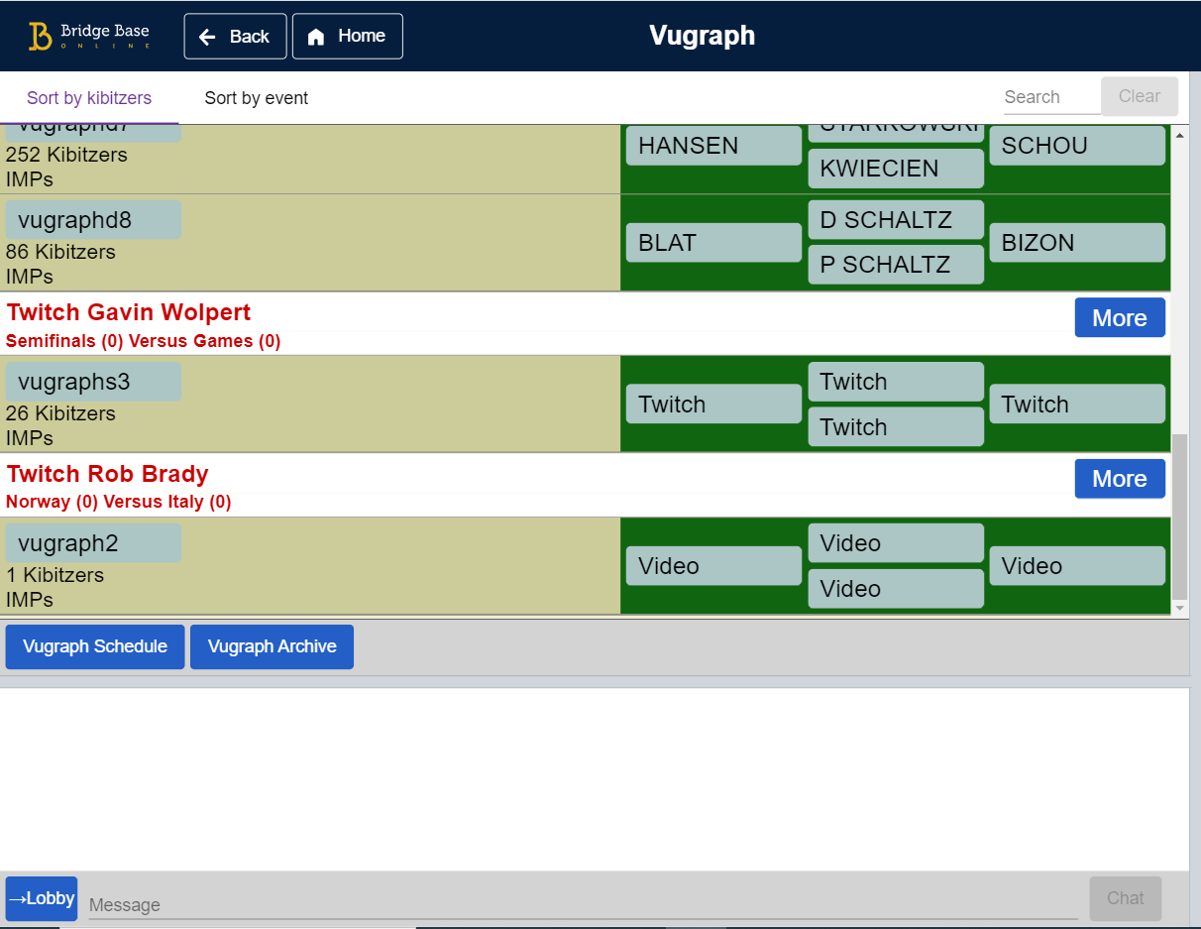Click the Clear button next to search
The width and height of the screenshot is (1201, 929).
(1139, 95)
